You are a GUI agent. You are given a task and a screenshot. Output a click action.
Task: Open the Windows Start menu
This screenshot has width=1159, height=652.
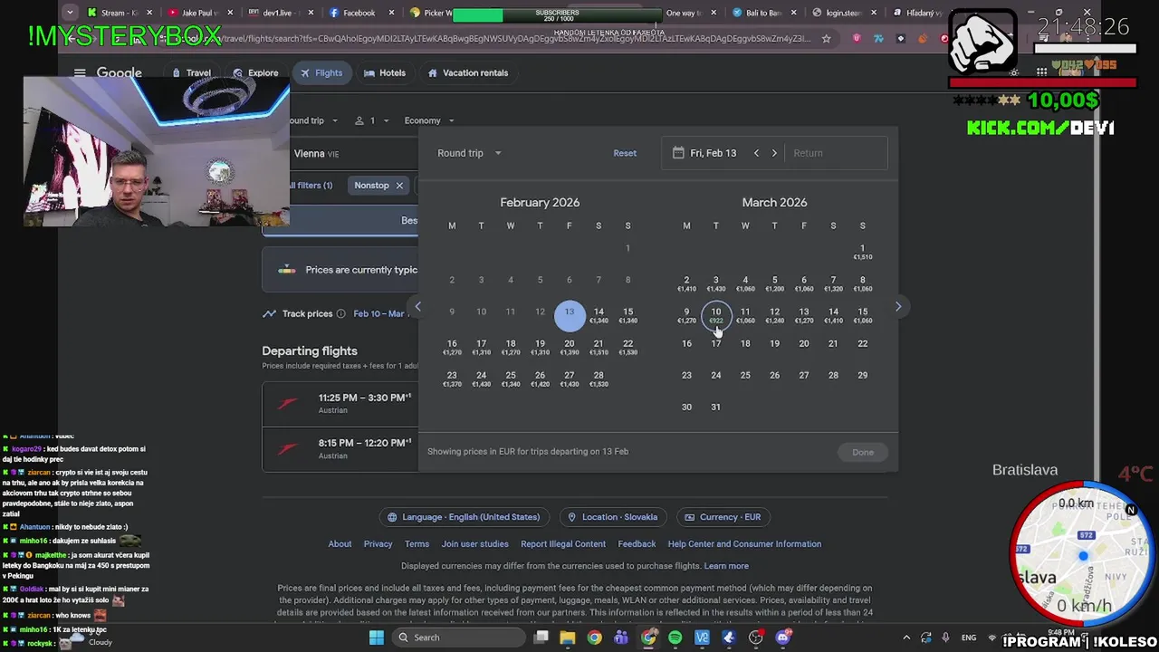coord(377,638)
